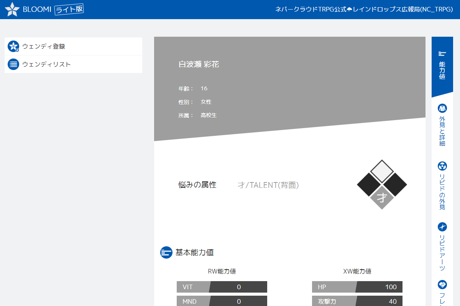Click the list icon beside ウェンディリスト
This screenshot has height=306, width=460.
13,64
